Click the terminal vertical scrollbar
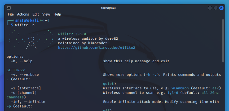This screenshot has height=111, width=229. 223,41
